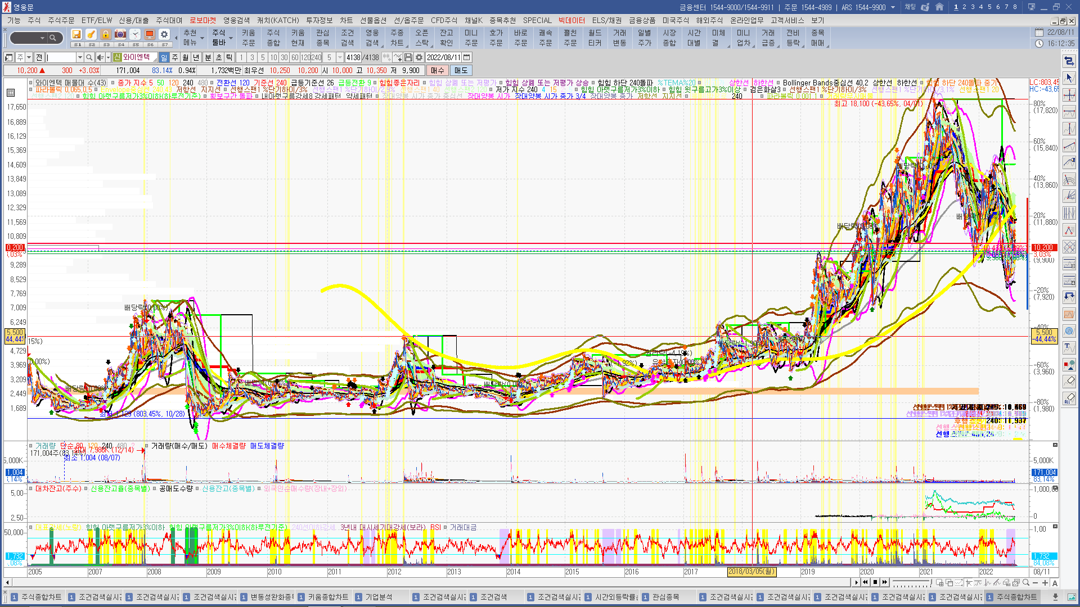Viewport: 1080px width, 607px height.
Task: Open the speaker options dropdown arrow
Action: [108, 57]
